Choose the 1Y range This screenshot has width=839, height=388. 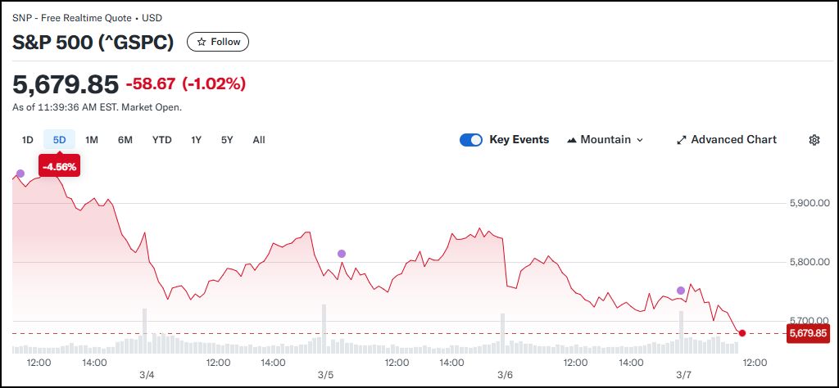click(x=197, y=140)
